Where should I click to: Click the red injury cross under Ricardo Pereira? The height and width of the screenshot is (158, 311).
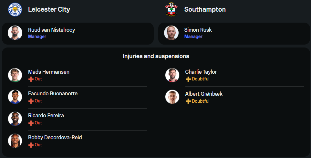tap(31, 123)
